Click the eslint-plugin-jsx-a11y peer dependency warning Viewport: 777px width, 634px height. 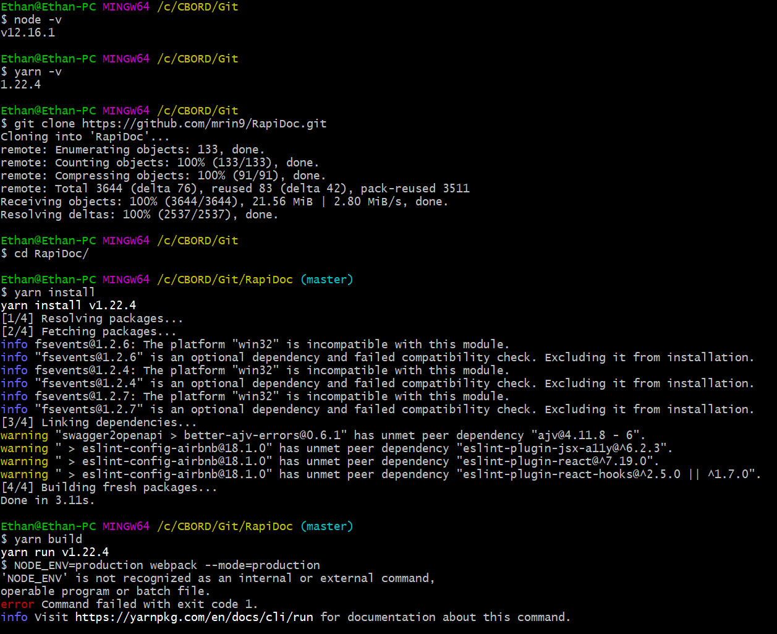pos(337,448)
